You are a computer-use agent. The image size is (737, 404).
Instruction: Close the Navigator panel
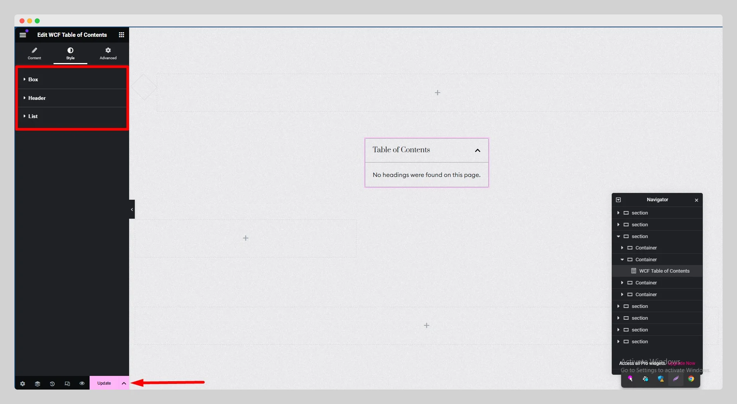[x=696, y=200]
